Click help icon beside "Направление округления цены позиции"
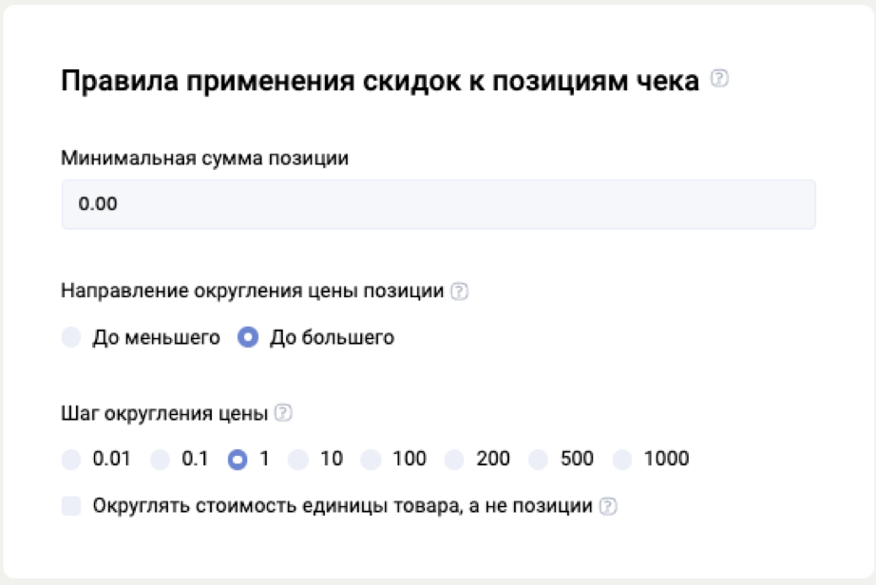 click(460, 292)
